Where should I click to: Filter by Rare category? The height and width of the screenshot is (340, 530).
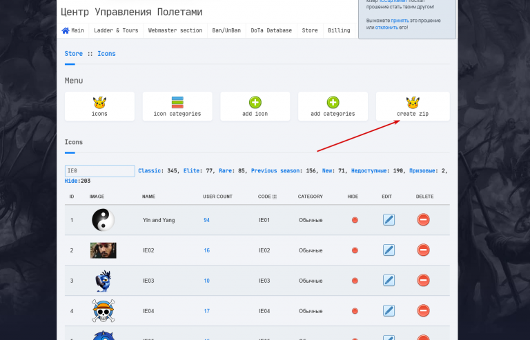pyautogui.click(x=226, y=171)
